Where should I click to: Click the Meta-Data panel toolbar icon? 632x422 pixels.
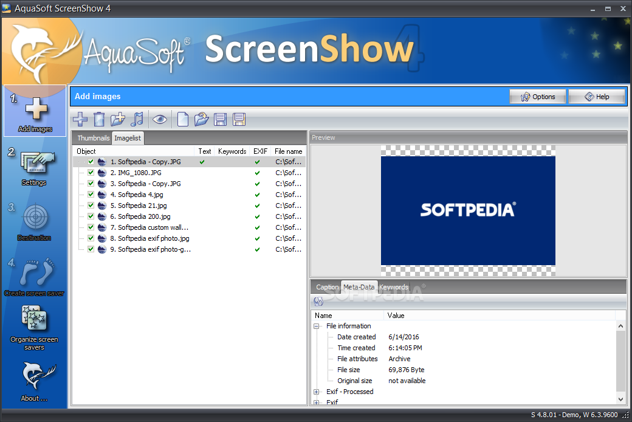318,301
